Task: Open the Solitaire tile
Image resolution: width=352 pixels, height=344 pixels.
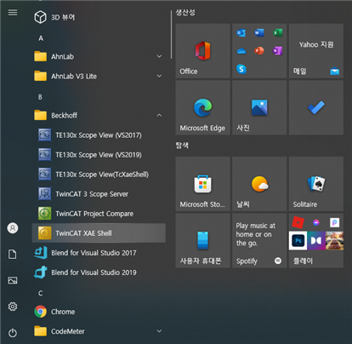Action: (x=316, y=184)
